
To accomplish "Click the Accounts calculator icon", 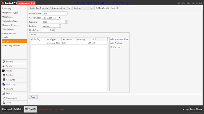I will click(x=4, y=80).
